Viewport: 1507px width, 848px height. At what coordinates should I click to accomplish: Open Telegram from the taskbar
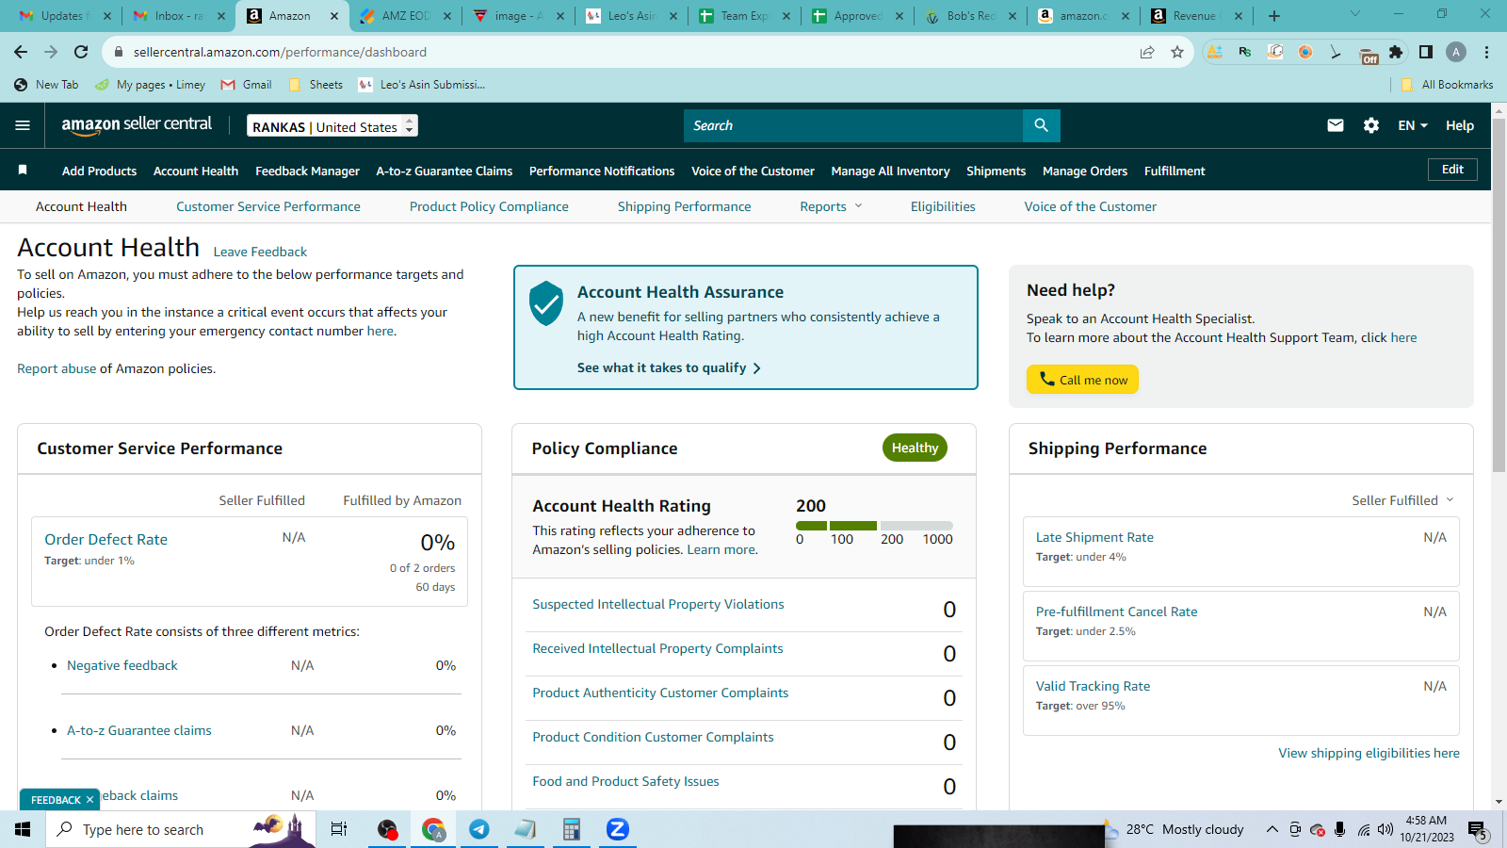pos(479,829)
